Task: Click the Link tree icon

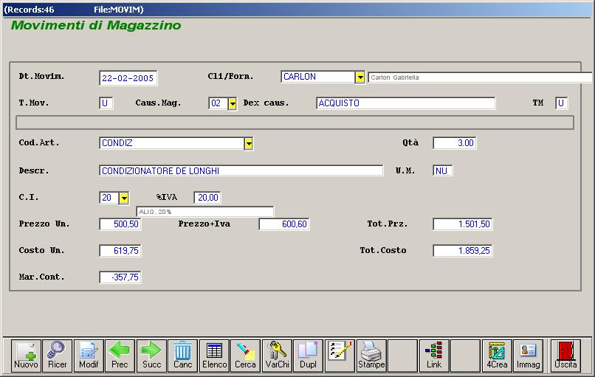Action: pos(434,356)
